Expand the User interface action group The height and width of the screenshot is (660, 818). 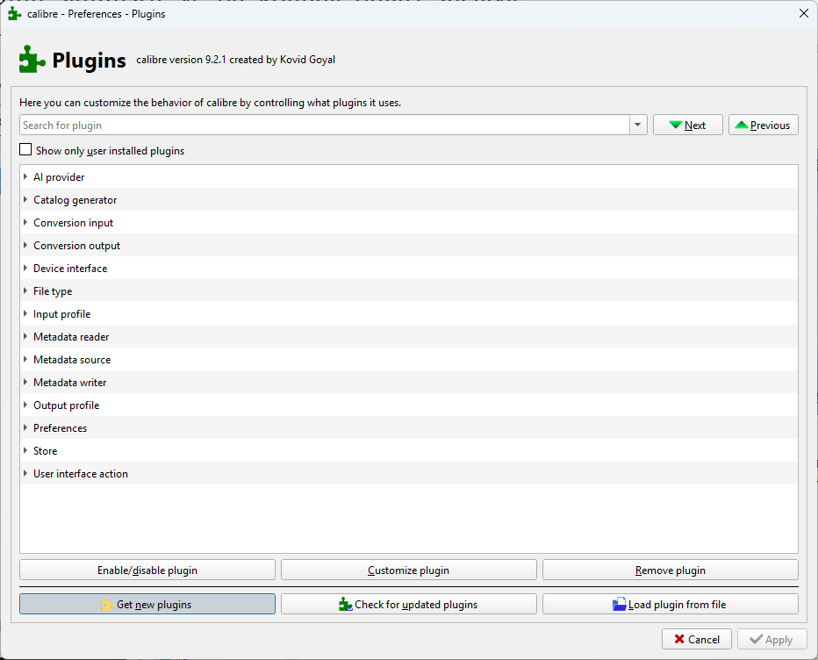click(25, 474)
